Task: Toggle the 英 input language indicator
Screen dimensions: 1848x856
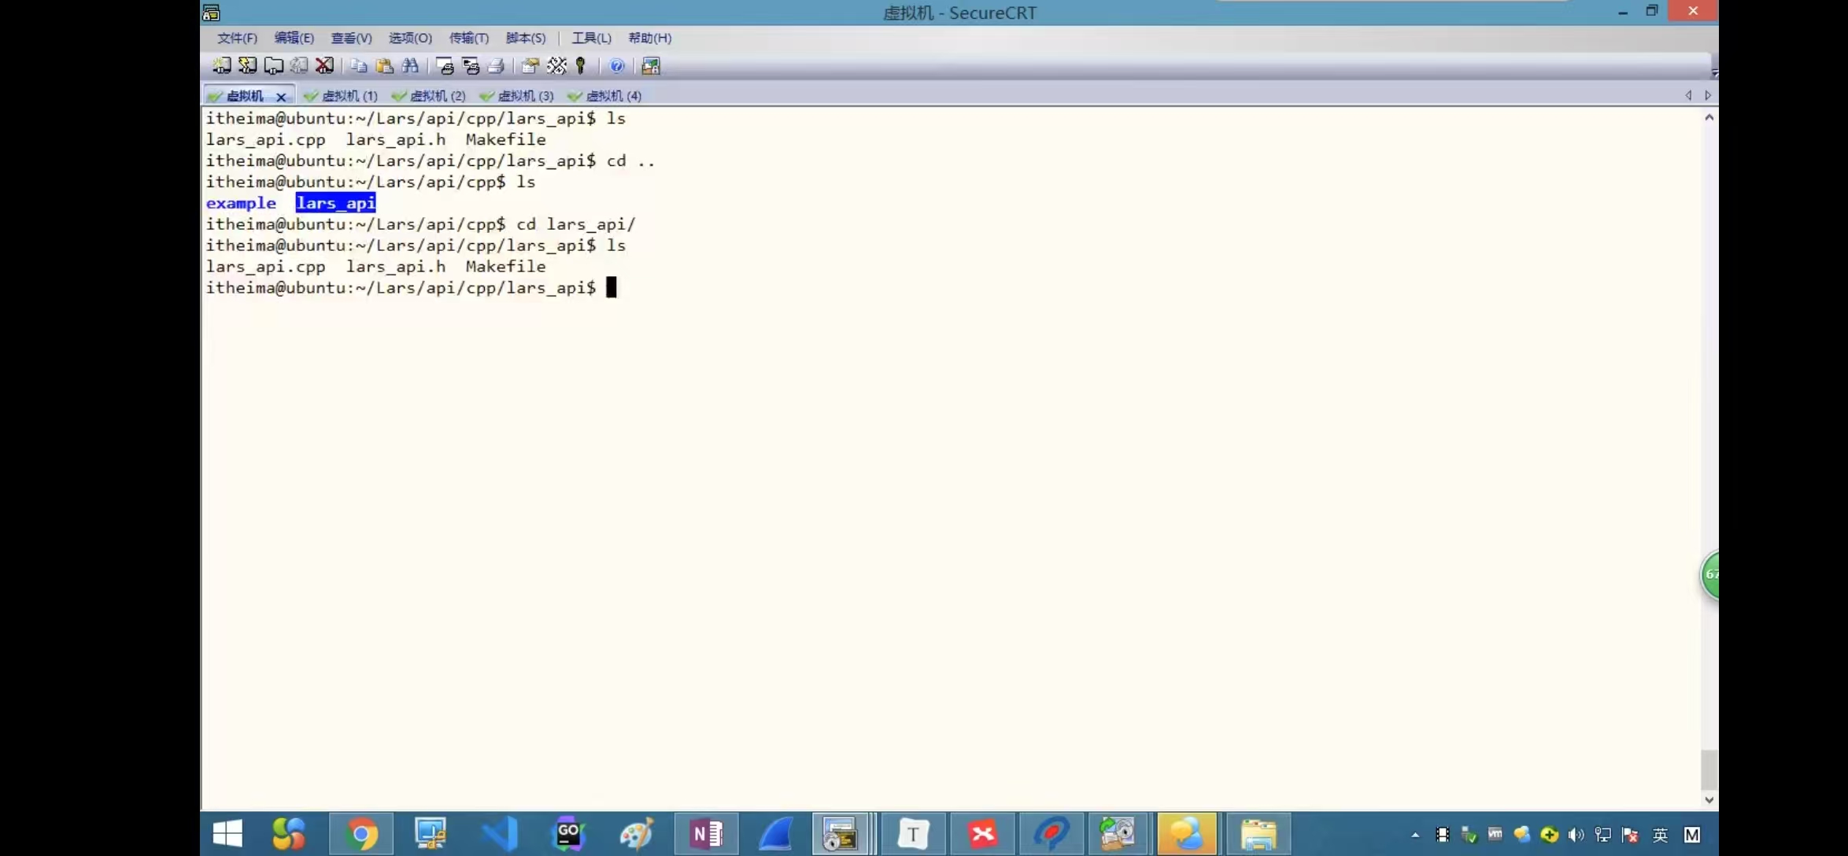Action: point(1660,835)
